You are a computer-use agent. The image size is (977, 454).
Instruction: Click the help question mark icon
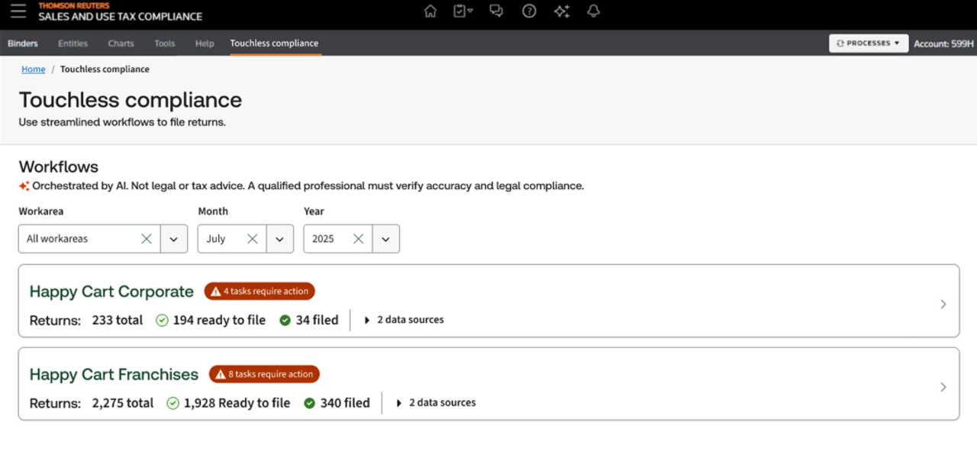coord(529,11)
